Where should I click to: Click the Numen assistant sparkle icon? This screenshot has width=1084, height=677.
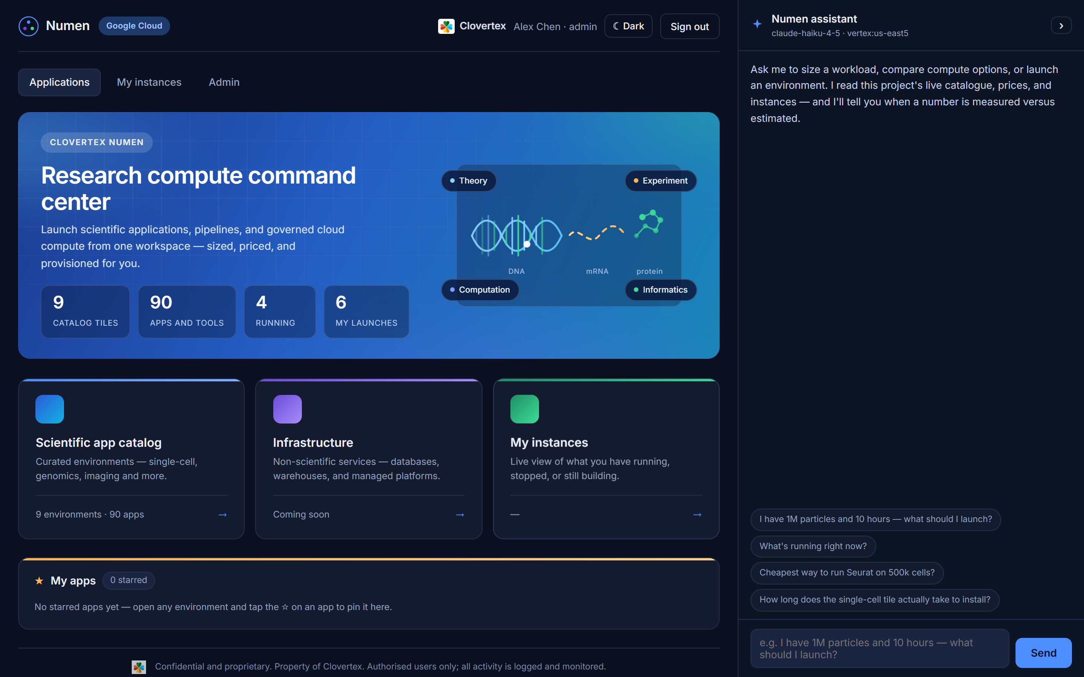pyautogui.click(x=757, y=24)
